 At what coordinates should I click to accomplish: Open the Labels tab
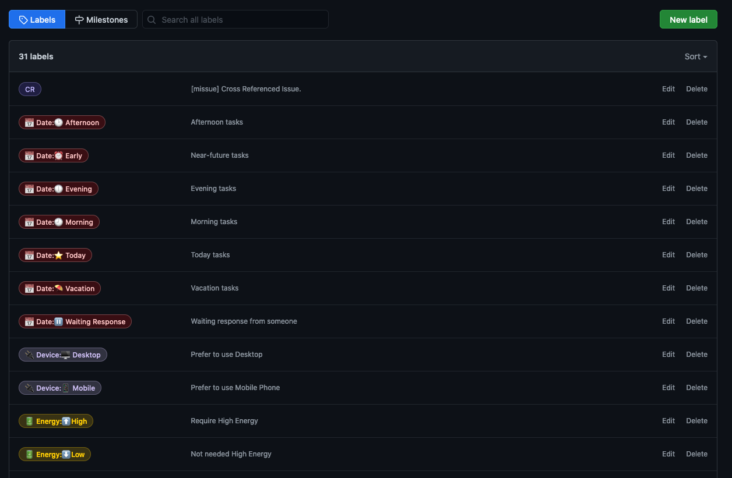click(37, 19)
